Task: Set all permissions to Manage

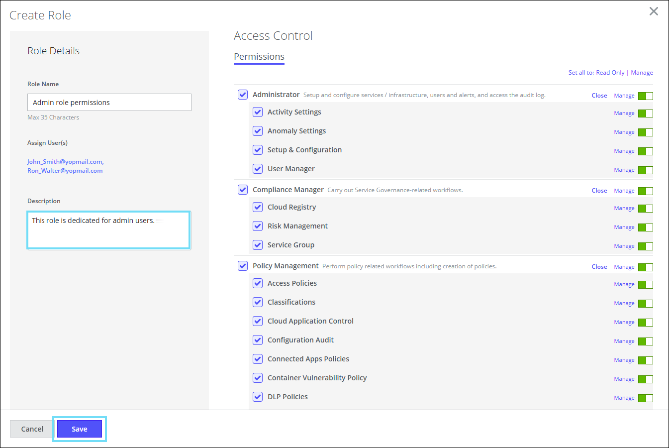Action: tap(642, 73)
